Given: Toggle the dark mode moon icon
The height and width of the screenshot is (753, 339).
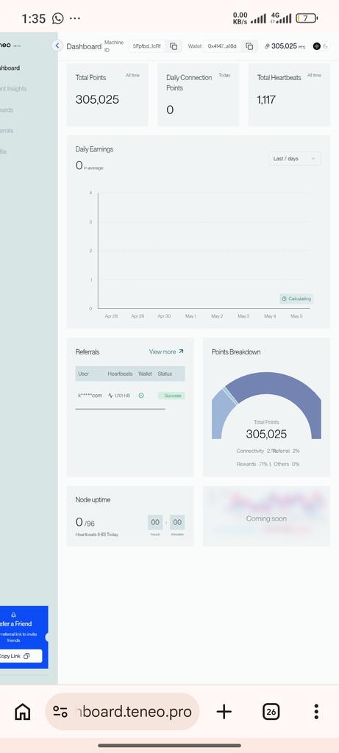Looking at the screenshot, I should 326,46.
